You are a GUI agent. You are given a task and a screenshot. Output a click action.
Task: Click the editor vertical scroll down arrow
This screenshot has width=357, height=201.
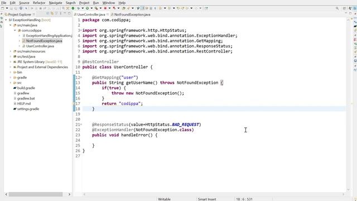click(348, 190)
